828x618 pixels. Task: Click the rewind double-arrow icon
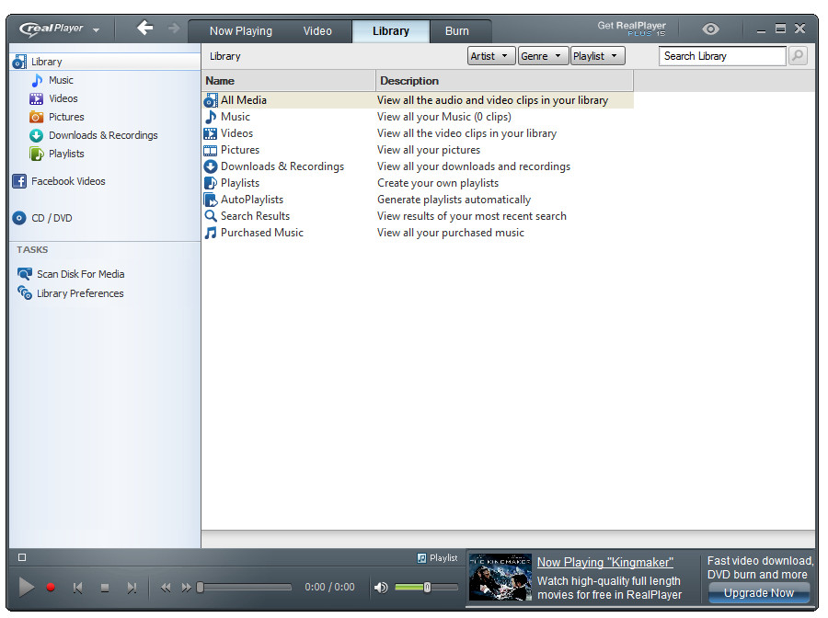coord(166,588)
